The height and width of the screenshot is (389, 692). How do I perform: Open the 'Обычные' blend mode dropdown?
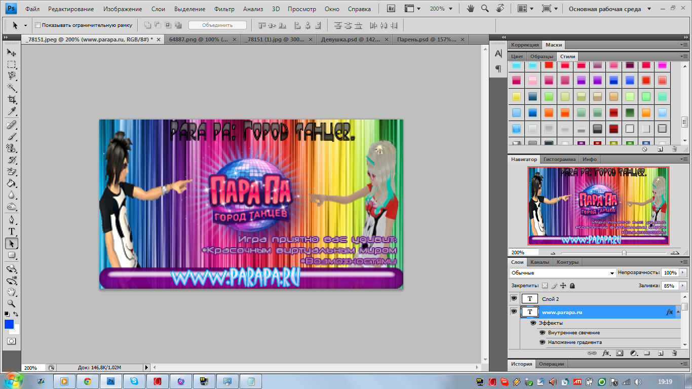tap(562, 273)
